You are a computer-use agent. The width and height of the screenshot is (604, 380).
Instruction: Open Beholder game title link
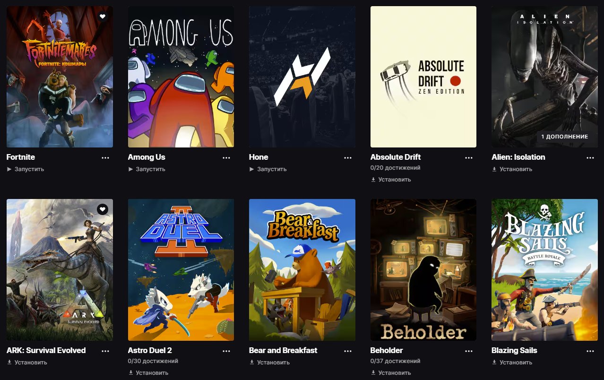click(387, 351)
